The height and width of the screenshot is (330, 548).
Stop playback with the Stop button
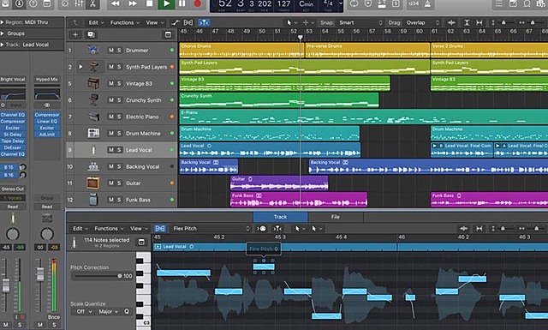click(x=149, y=3)
